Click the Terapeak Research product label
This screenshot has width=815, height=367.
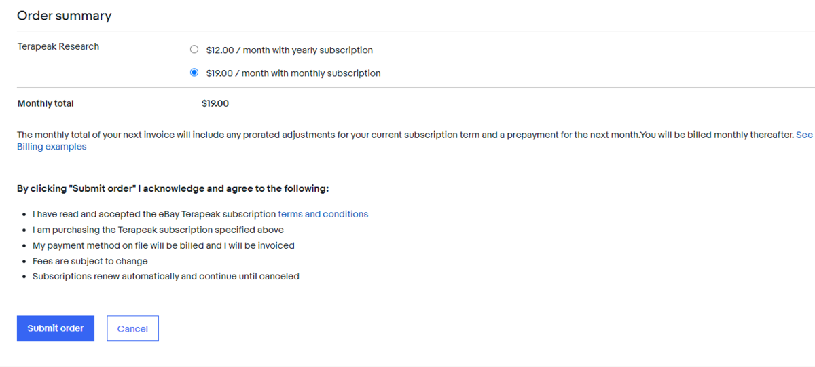pyautogui.click(x=58, y=46)
